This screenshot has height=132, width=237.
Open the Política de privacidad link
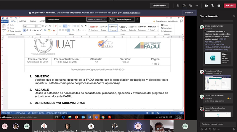132,13
